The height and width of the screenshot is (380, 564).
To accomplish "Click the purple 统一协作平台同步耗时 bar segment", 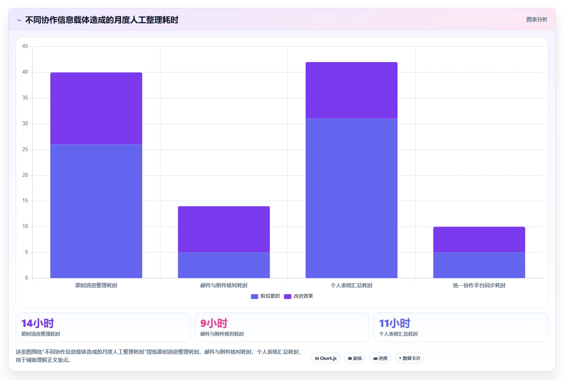I will (x=479, y=240).
